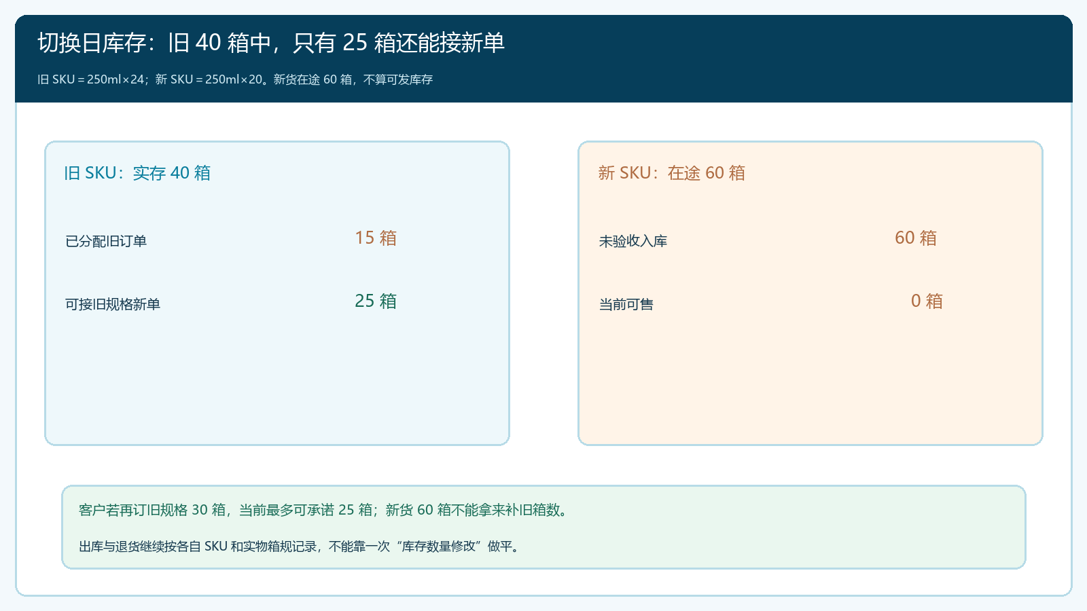Viewport: 1087px width, 611px height.
Task: Select the value '15 箱'
Action: [x=376, y=238]
